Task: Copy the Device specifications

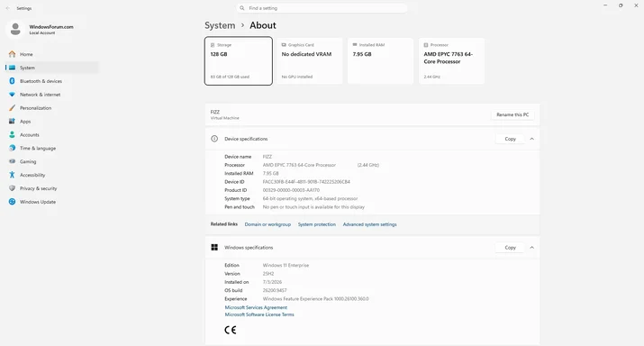Action: pyautogui.click(x=510, y=139)
